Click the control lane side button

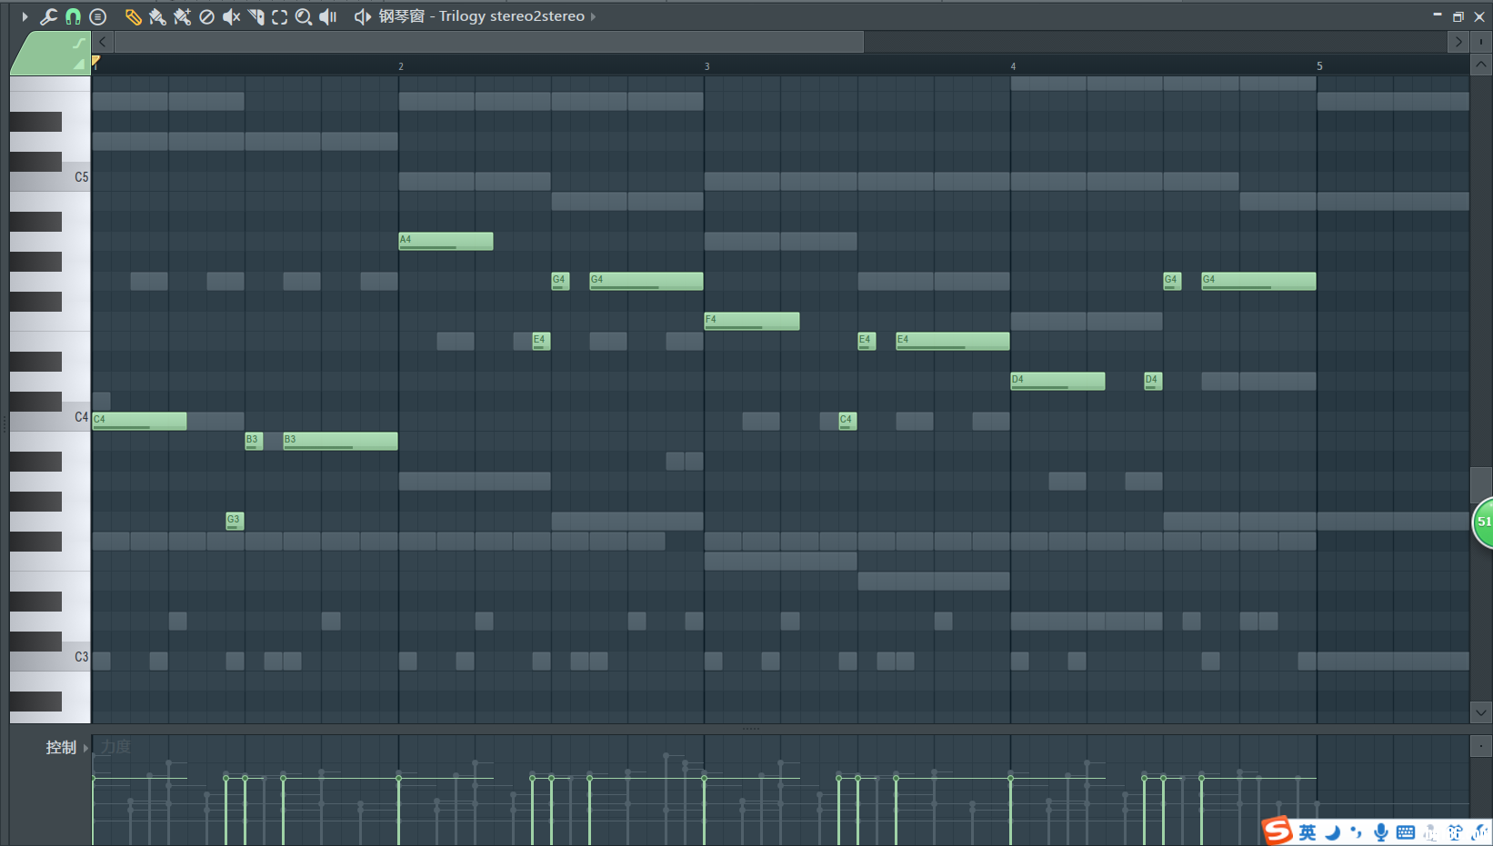point(1481,746)
